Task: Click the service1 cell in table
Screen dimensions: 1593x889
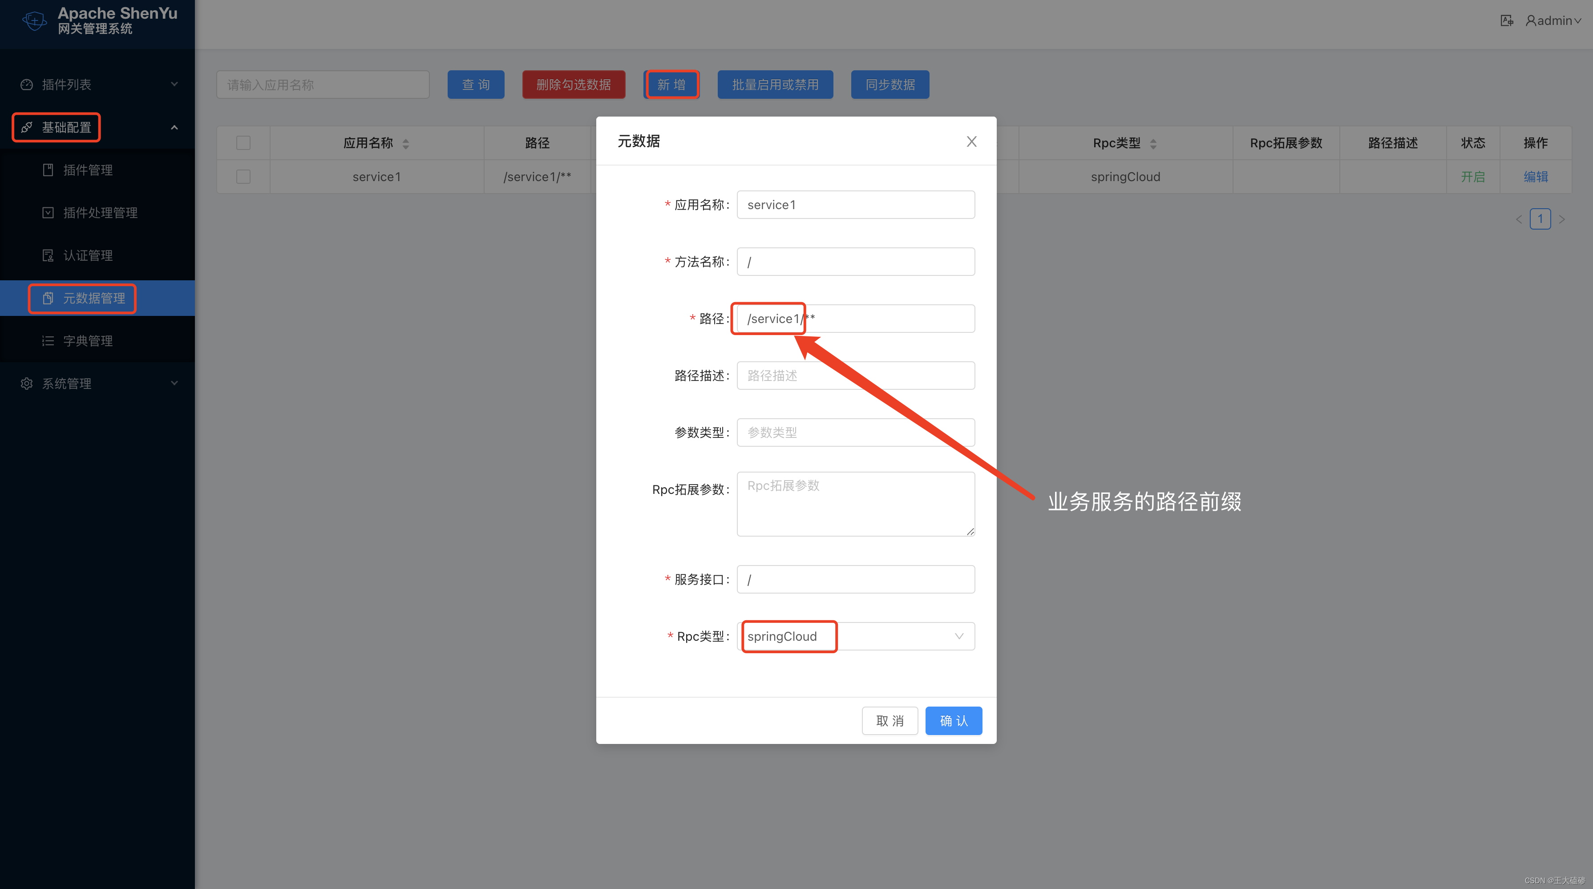Action: coord(376,177)
